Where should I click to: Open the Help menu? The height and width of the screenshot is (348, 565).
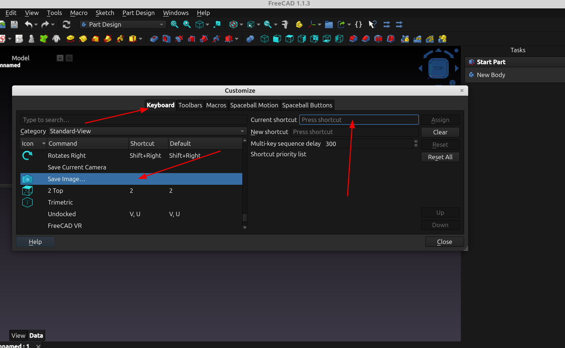tap(203, 13)
